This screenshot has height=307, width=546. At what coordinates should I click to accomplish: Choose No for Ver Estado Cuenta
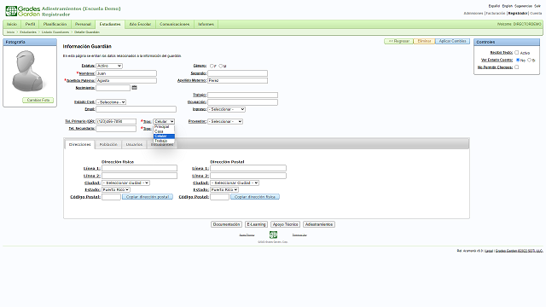[518, 60]
